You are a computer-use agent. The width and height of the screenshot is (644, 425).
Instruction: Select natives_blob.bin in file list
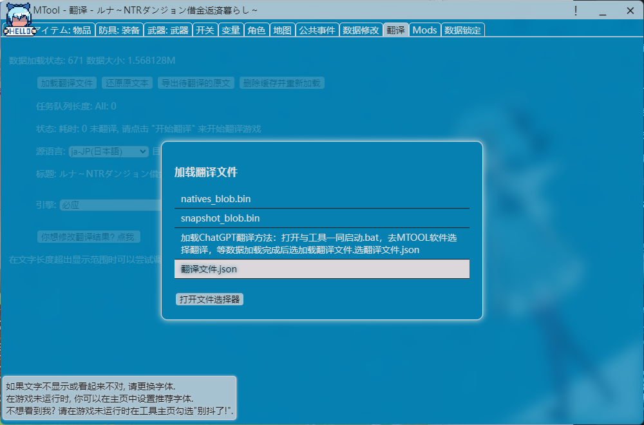(x=321, y=199)
